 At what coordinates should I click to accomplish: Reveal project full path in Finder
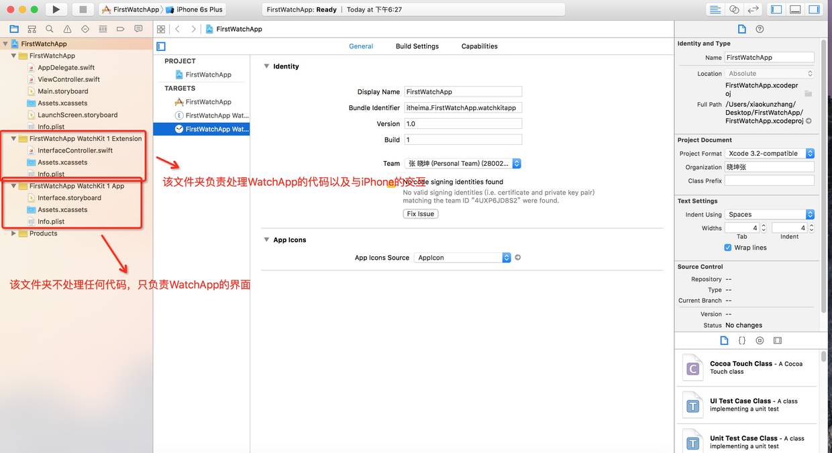[x=809, y=121]
